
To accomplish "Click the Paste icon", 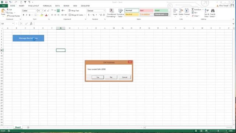I will click(3, 11).
